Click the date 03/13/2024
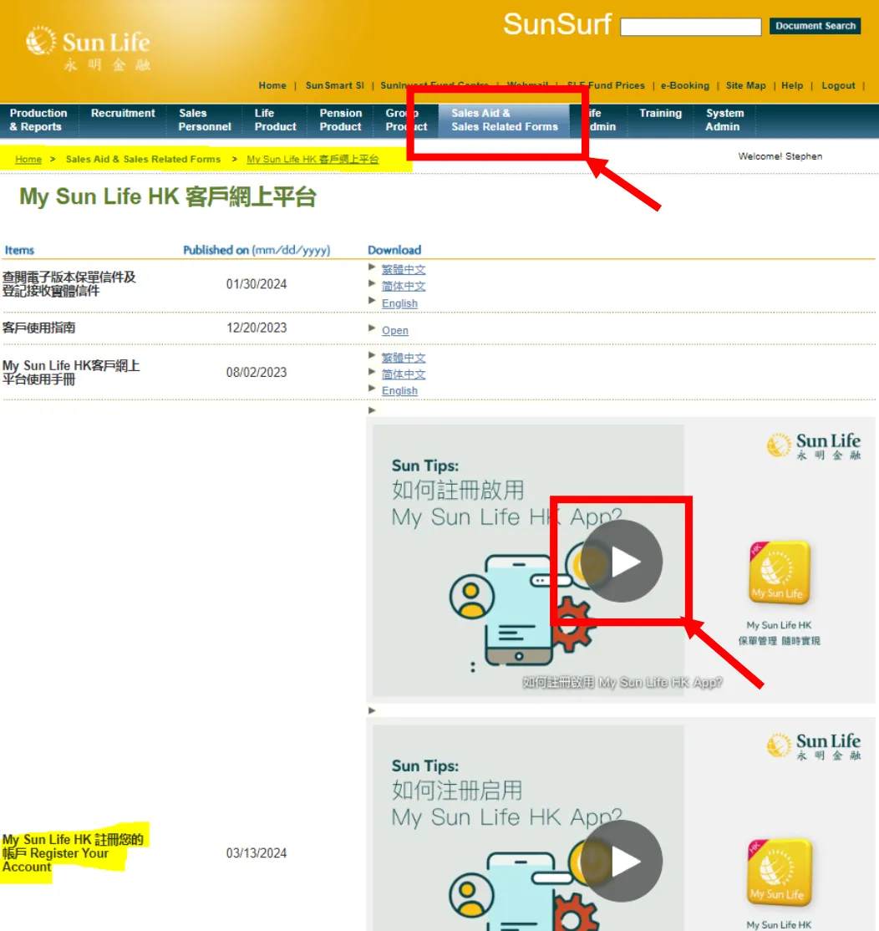This screenshot has height=931, width=879. click(257, 853)
